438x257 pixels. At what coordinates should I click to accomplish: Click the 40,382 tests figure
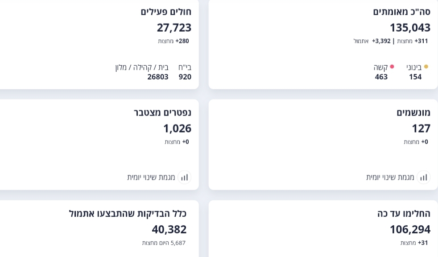pyautogui.click(x=169, y=229)
